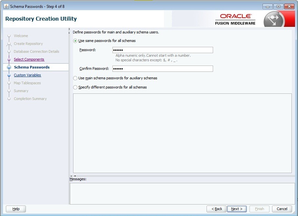298x216 pixels.
Task: Click the Oracle Fusion Middleware logo
Action: coord(235,19)
